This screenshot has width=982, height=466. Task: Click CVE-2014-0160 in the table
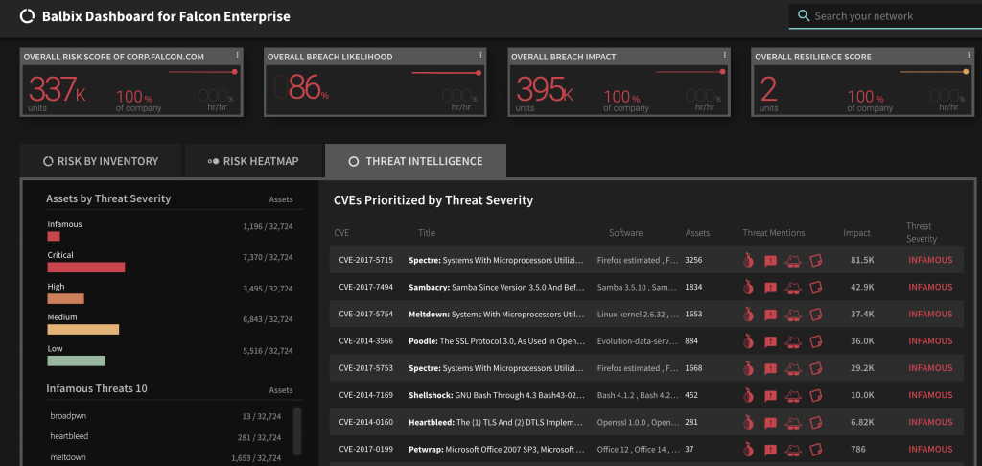[x=365, y=422]
